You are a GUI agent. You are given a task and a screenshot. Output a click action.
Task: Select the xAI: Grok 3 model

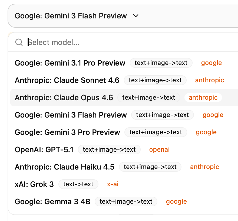34,184
